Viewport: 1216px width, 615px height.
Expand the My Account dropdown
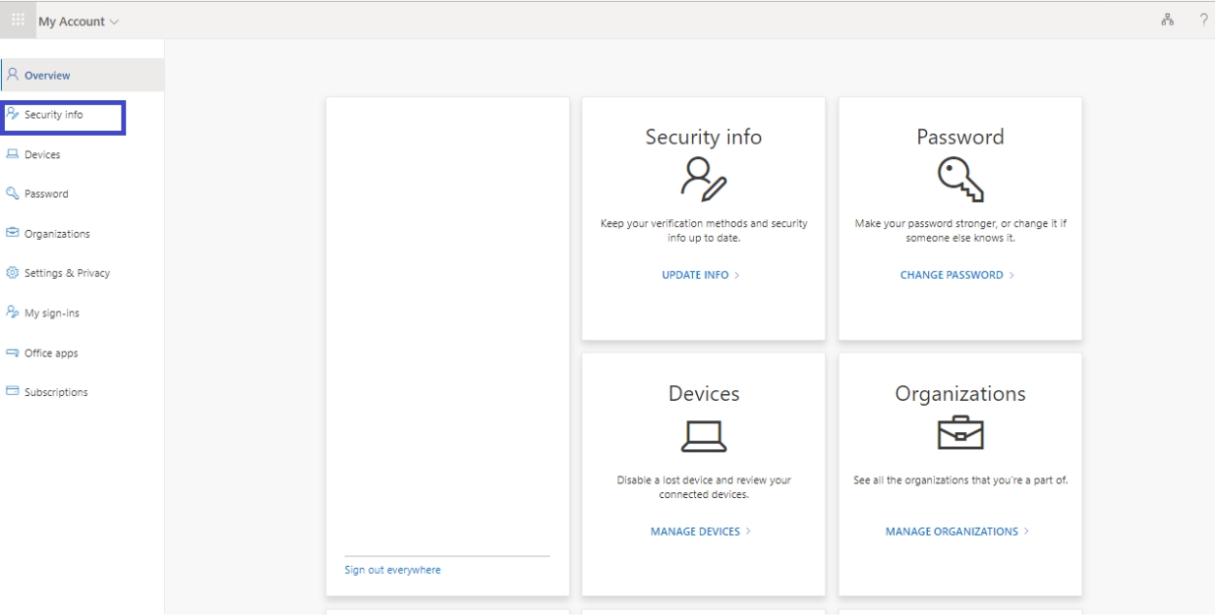point(77,19)
